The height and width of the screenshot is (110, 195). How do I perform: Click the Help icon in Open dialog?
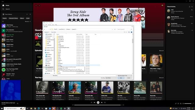click(131, 32)
